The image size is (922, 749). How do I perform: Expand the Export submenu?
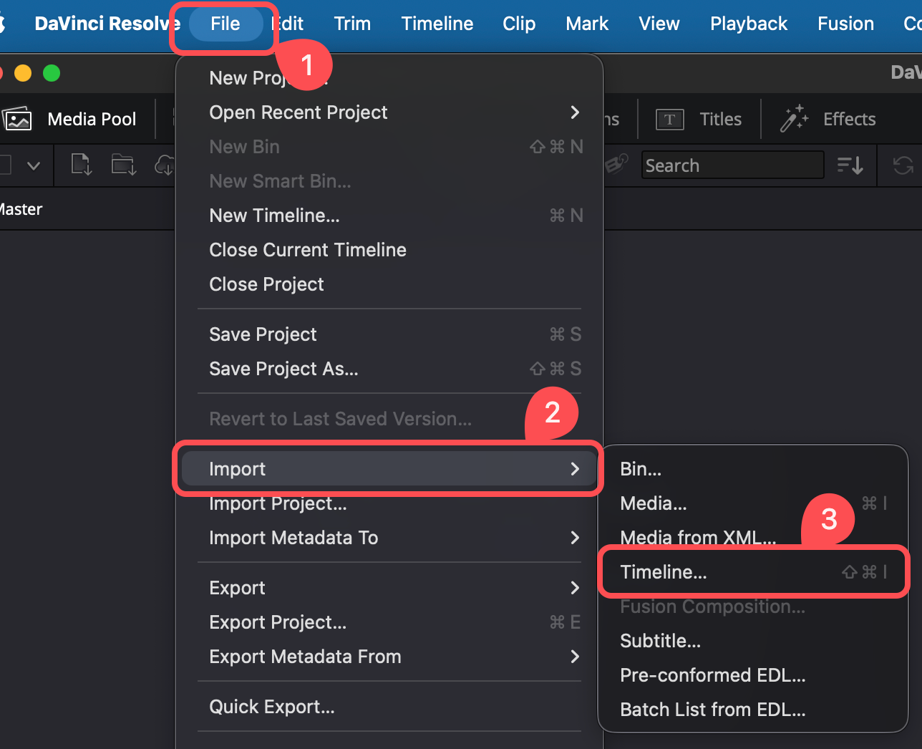coord(389,588)
